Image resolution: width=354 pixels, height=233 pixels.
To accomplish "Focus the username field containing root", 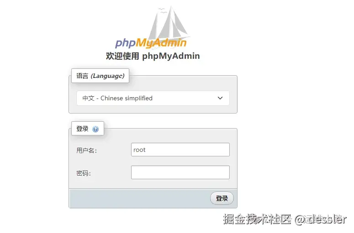I will pyautogui.click(x=180, y=150).
